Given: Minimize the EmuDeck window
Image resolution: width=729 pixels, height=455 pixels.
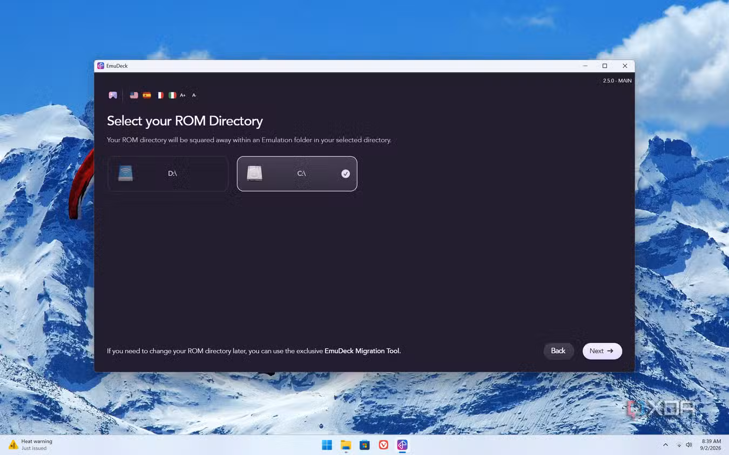Looking at the screenshot, I should [x=585, y=66].
